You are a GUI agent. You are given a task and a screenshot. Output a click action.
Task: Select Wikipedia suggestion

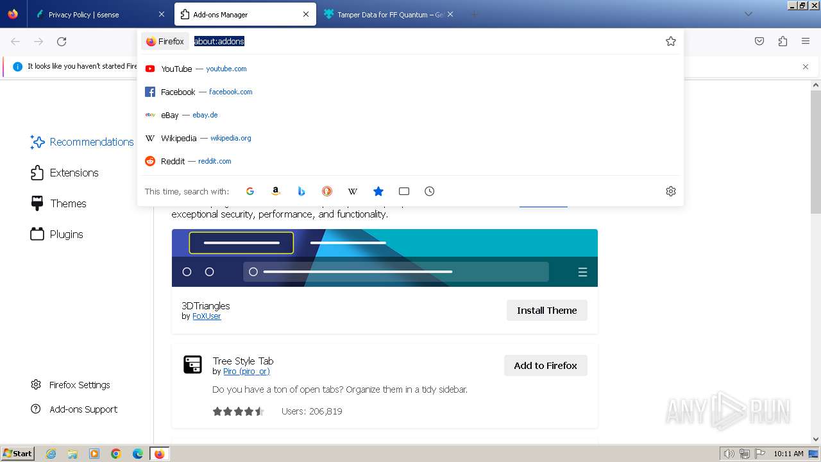point(410,138)
